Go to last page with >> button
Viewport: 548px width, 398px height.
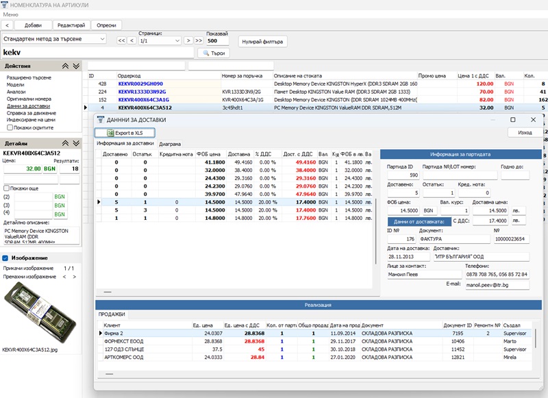tap(199, 40)
